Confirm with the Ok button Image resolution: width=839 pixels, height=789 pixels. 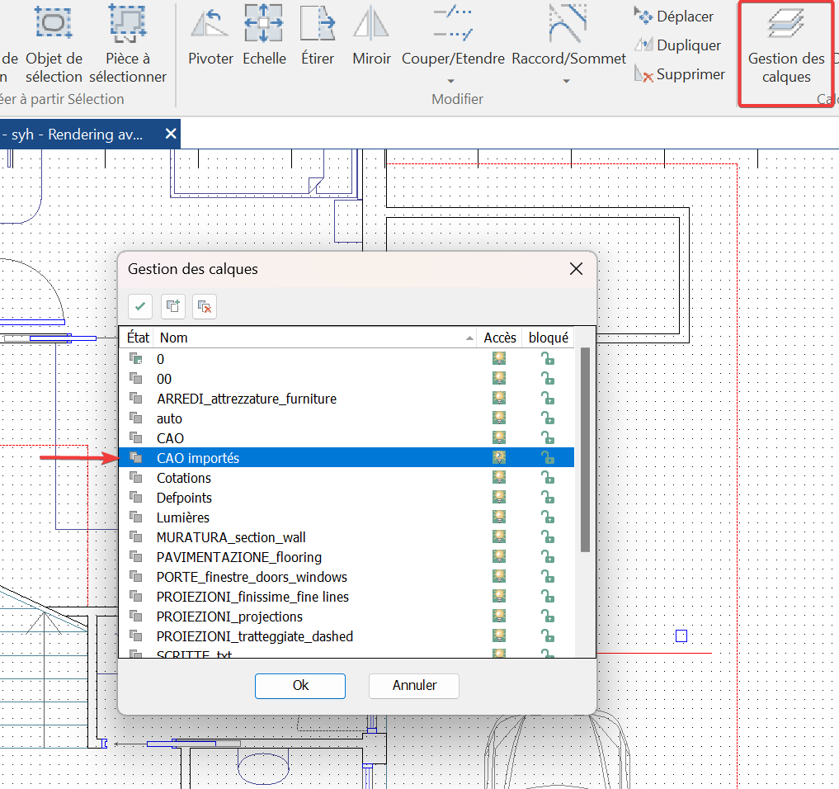pos(299,685)
